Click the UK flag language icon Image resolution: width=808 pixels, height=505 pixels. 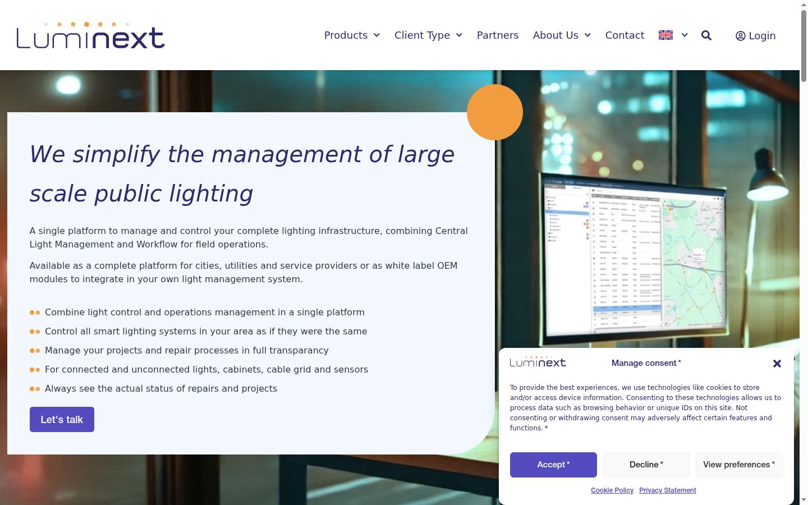[665, 35]
